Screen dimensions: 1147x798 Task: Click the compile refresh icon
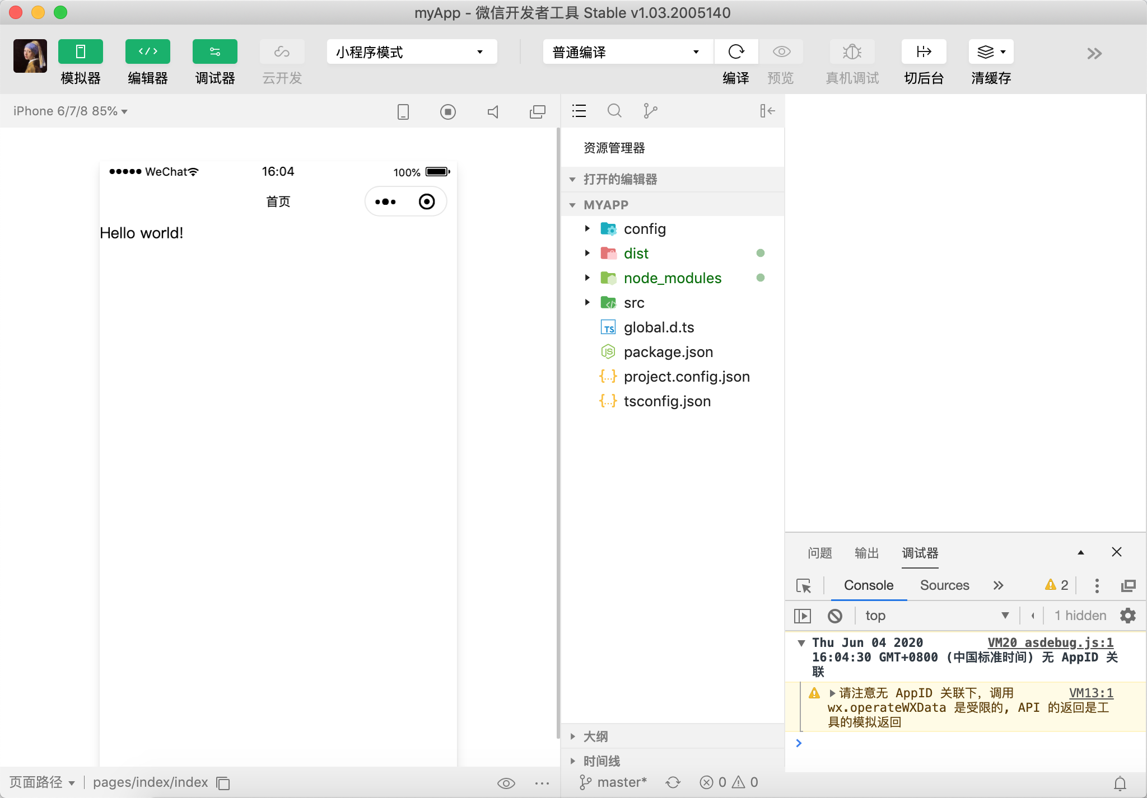[736, 52]
